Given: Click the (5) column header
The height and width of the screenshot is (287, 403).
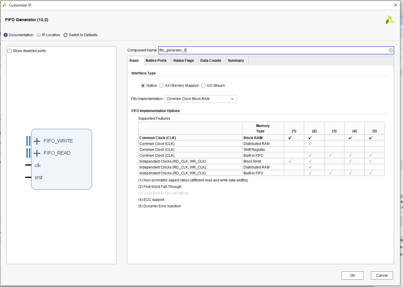Looking at the screenshot, I should click(x=374, y=129).
